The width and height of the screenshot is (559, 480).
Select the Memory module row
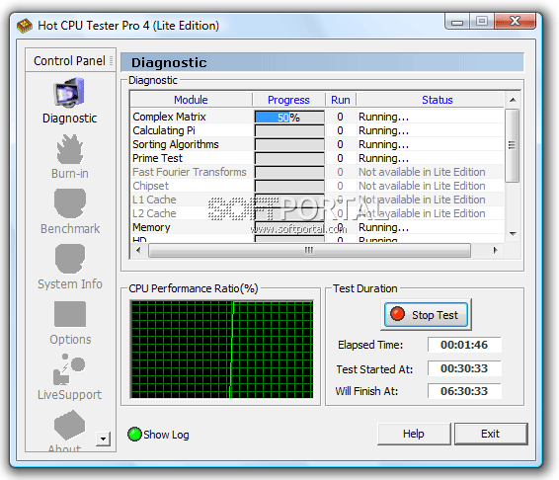(317, 227)
